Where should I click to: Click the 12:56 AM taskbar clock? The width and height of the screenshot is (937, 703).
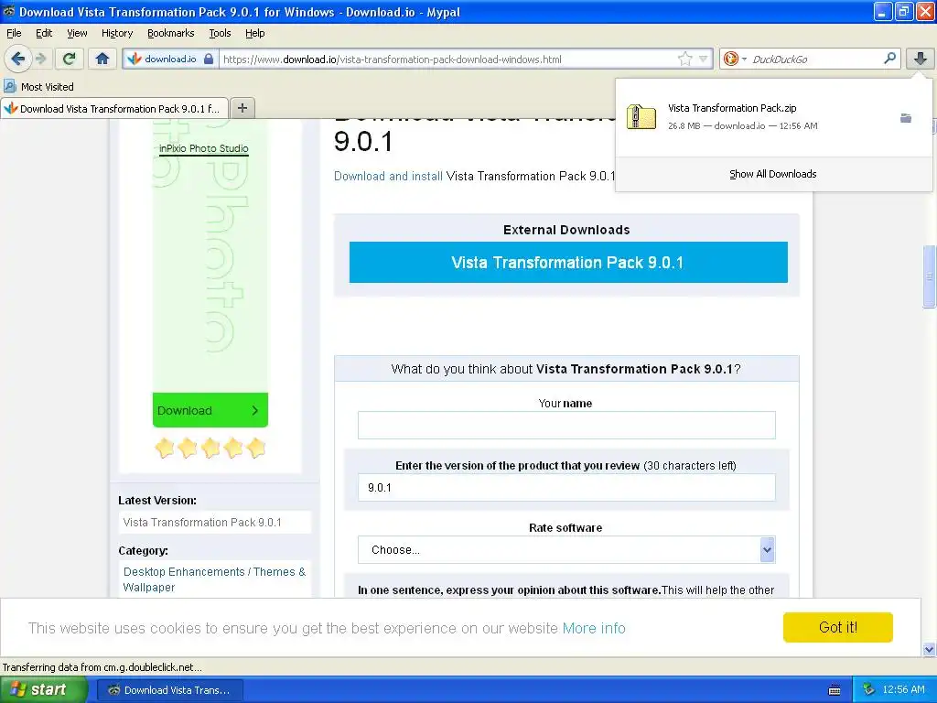point(903,690)
